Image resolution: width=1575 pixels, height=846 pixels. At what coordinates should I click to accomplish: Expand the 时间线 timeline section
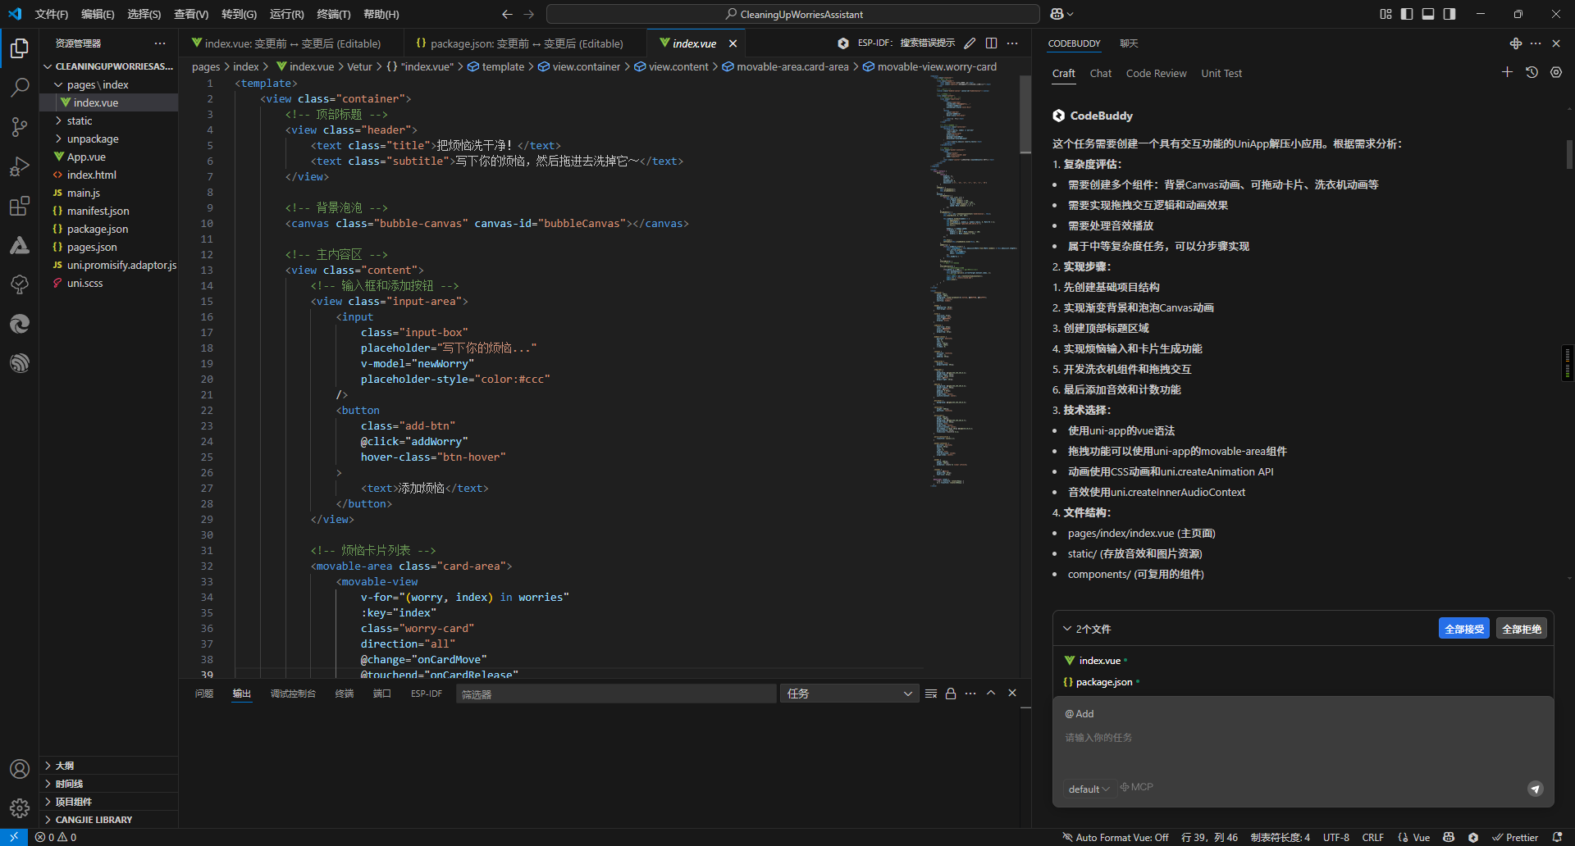coord(109,784)
